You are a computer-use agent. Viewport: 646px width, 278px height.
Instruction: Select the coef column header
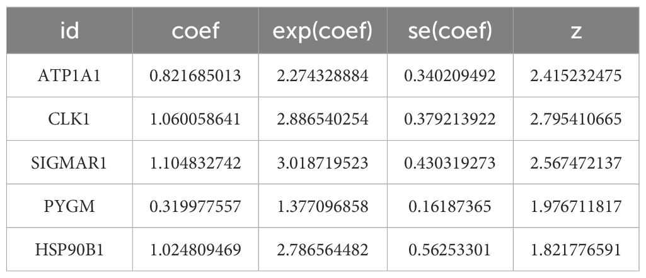click(195, 31)
